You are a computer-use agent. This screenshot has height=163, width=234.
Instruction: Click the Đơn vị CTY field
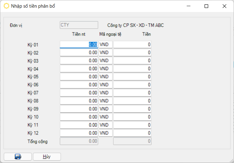point(79,25)
